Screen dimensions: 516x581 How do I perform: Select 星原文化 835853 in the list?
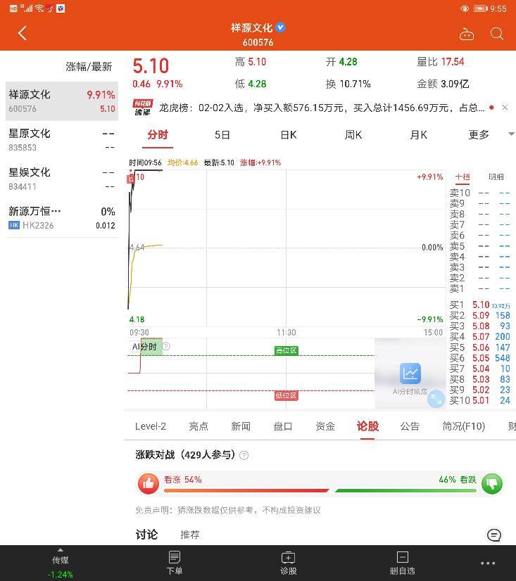coord(62,140)
